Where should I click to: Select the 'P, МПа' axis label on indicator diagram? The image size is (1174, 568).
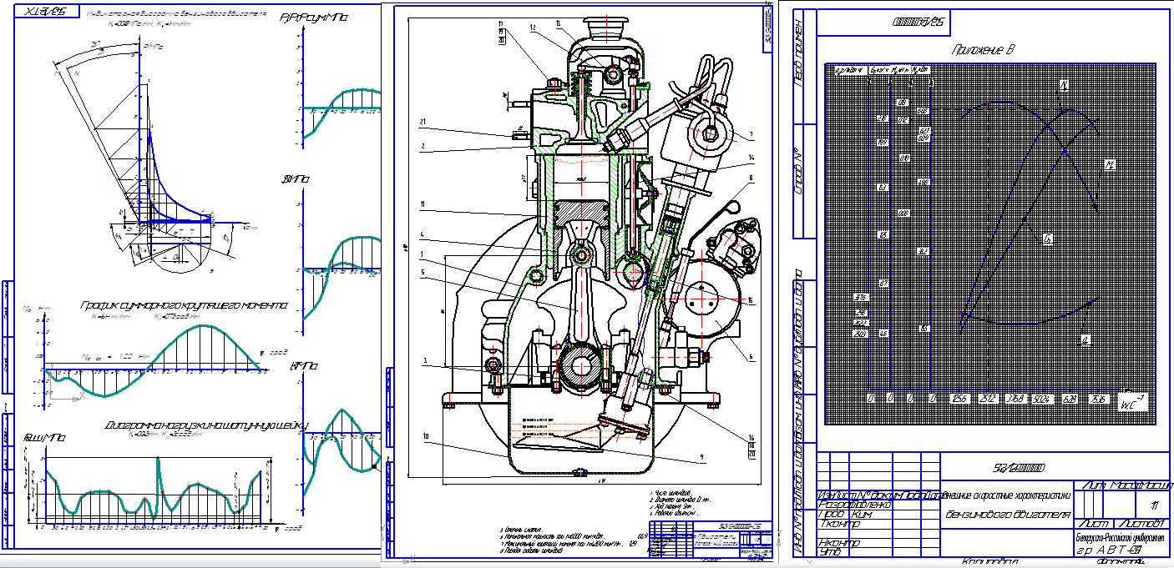pos(151,48)
